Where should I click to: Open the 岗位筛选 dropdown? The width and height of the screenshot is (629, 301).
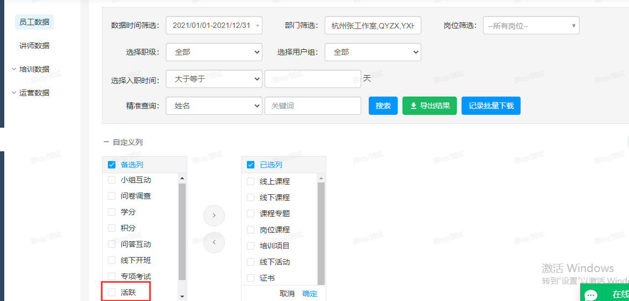tap(531, 25)
